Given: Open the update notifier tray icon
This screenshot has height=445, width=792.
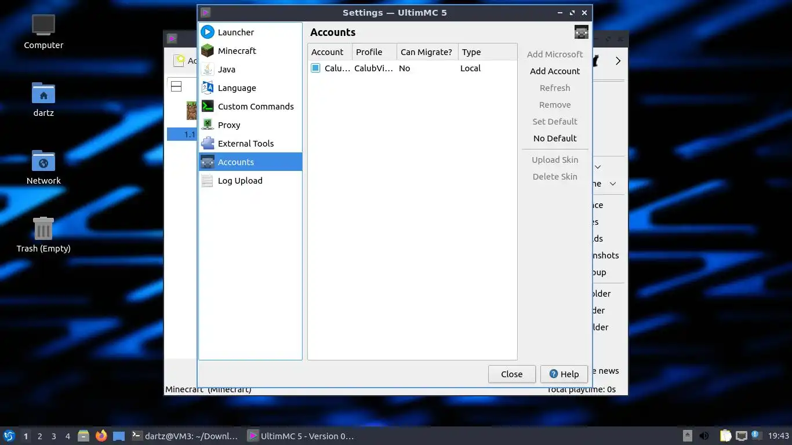Looking at the screenshot, I should tap(755, 435).
